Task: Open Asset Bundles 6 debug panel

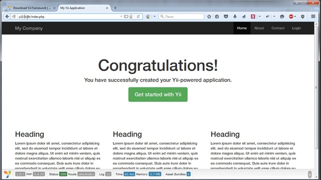Action: pyautogui.click(x=178, y=174)
